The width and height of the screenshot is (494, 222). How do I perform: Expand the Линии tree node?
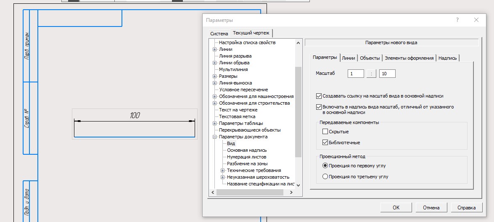click(x=215, y=50)
